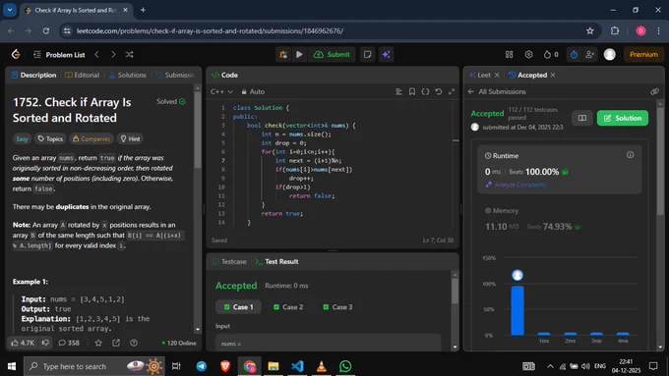Viewport: 669px width, 376px height.
Task: Star the problem as favorite
Action: click(98, 343)
